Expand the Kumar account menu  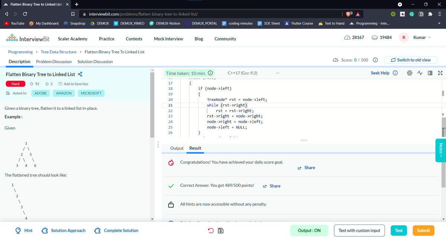[423, 37]
